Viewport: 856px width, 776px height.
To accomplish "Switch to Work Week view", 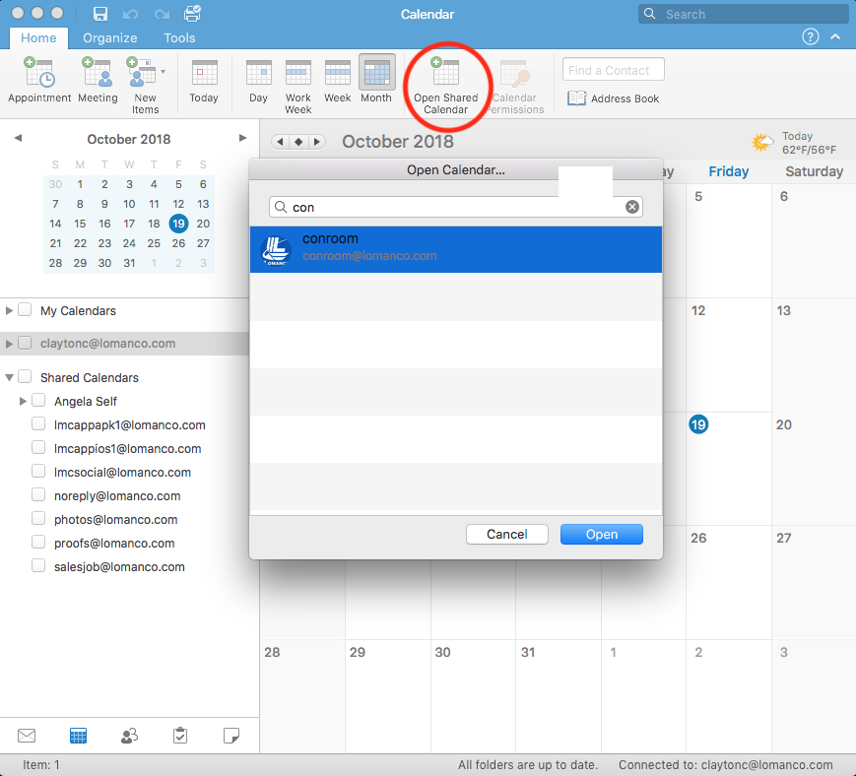I will point(298,86).
